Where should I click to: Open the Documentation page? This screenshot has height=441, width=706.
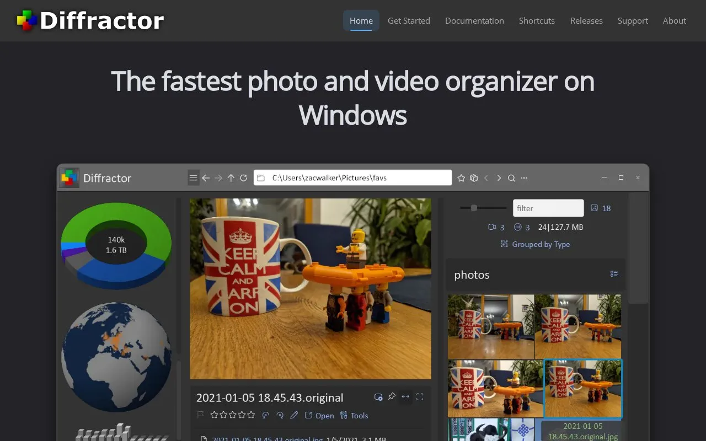(x=474, y=20)
